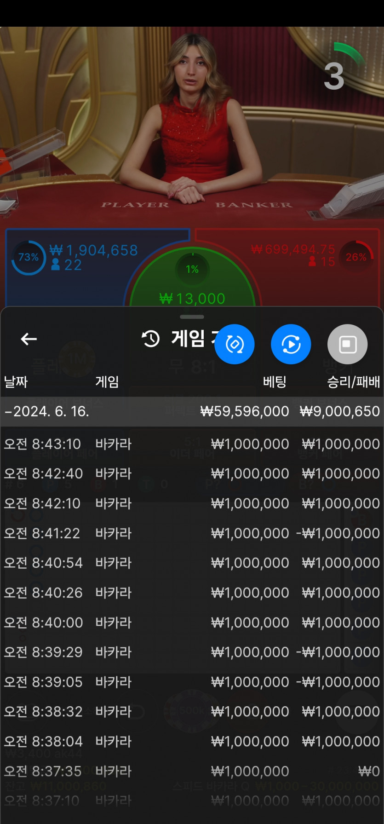Open the 오전 8:37:35 game record
The image size is (384, 824).
192,771
